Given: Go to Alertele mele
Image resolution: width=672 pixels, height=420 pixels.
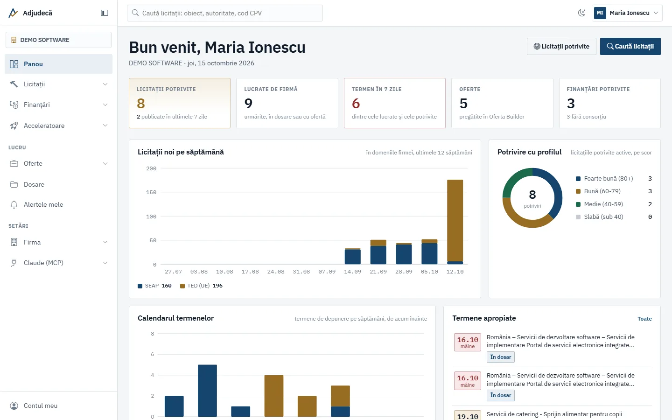Looking at the screenshot, I should tap(58, 204).
